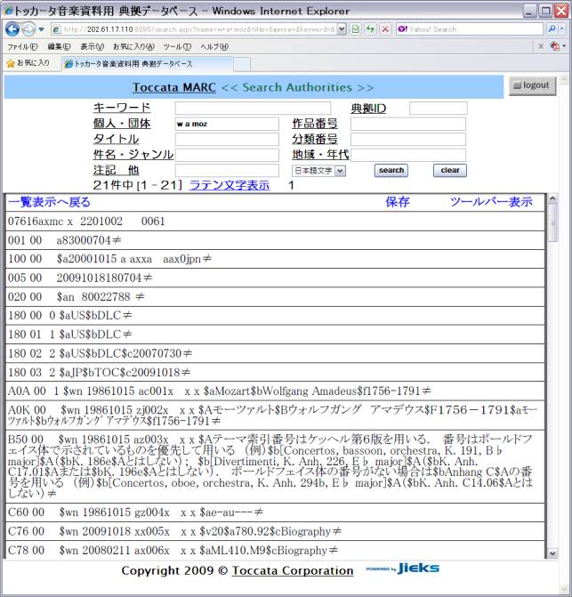Click the 作品番号 input field

(408, 125)
